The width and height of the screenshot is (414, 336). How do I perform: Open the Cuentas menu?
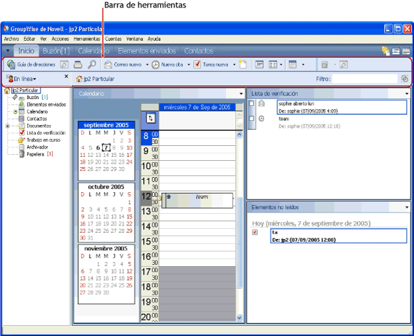(x=113, y=39)
